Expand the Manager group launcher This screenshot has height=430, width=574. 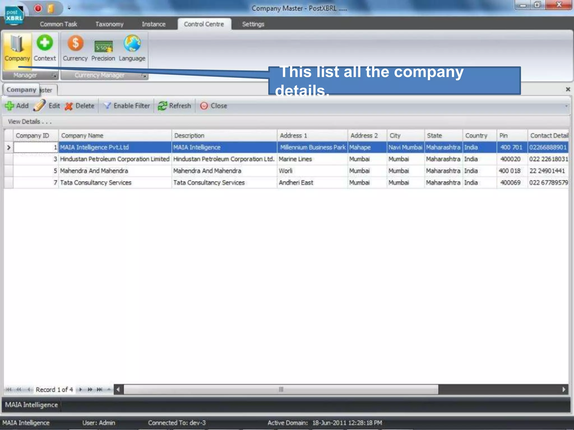(x=54, y=75)
